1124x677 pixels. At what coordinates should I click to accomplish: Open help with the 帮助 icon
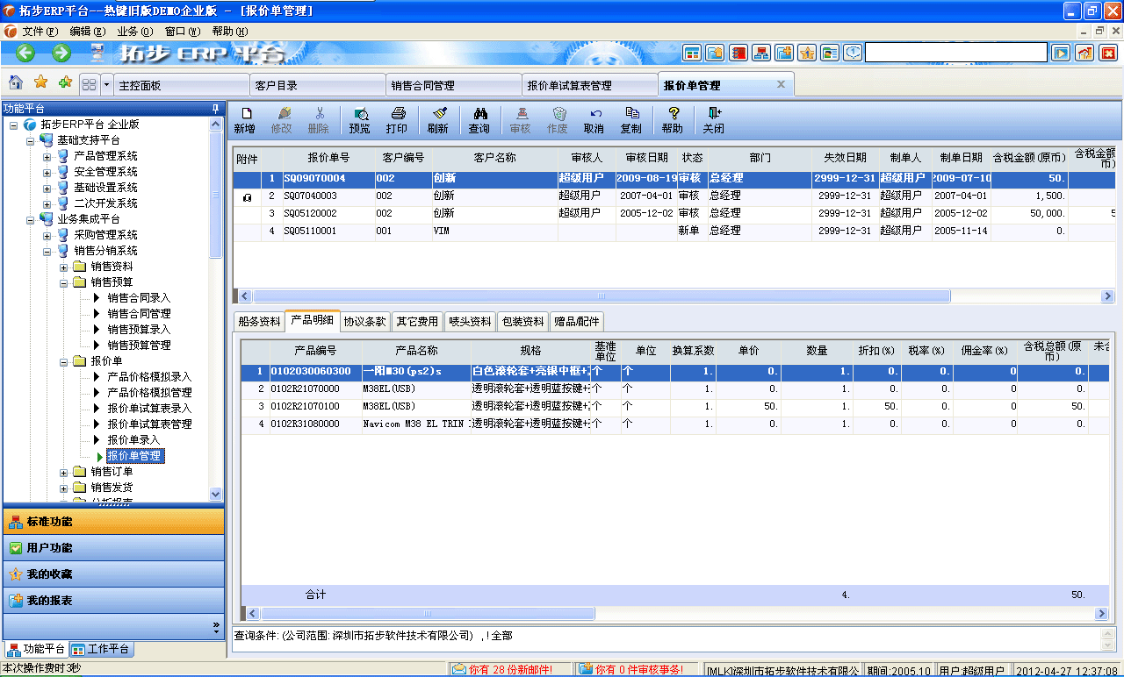click(673, 120)
